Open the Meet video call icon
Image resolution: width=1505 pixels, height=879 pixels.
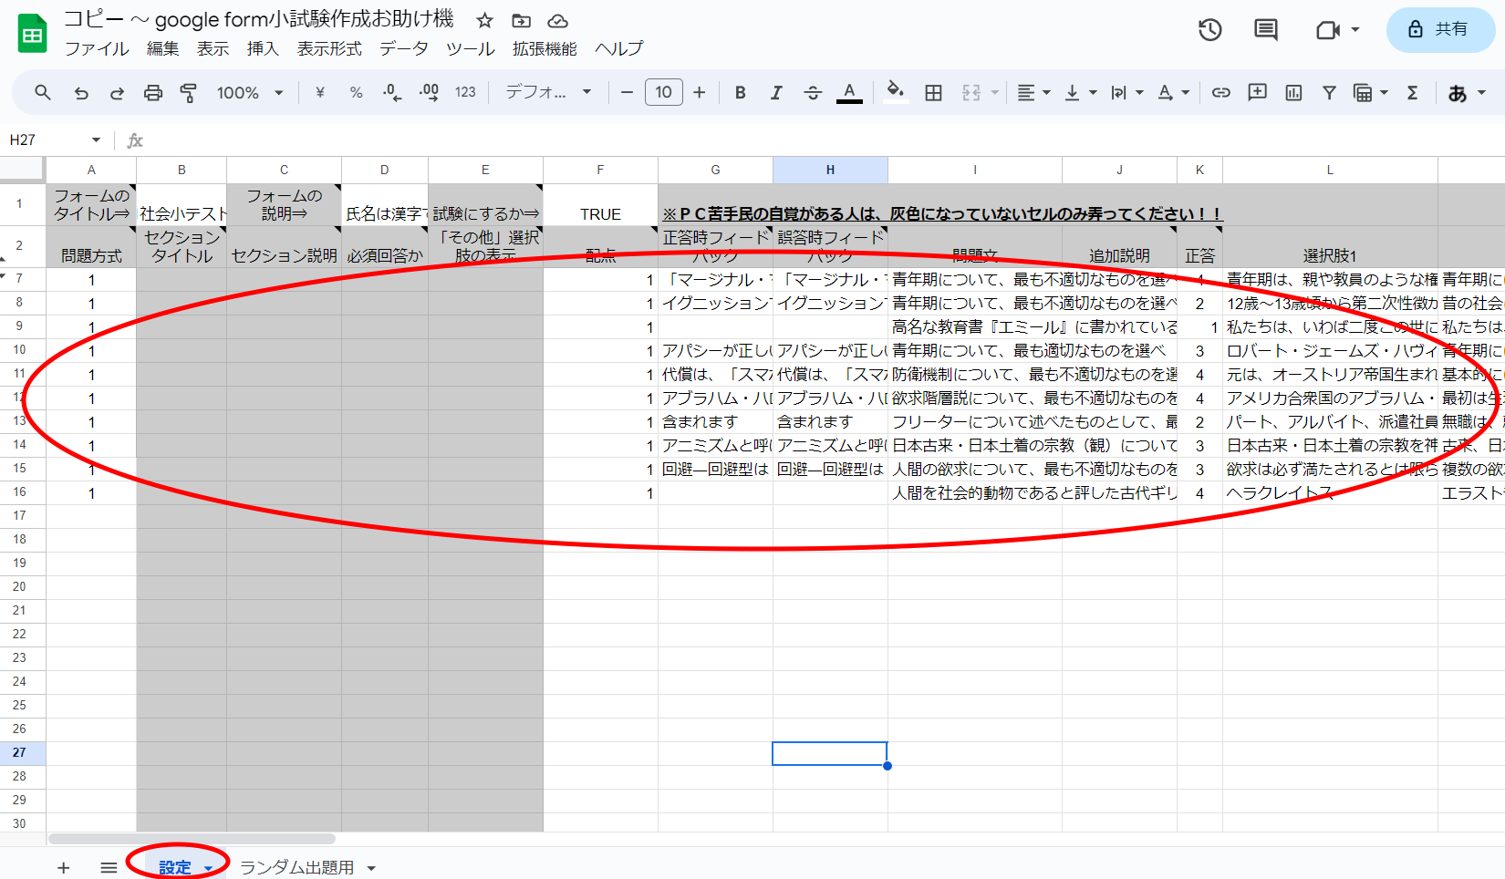pyautogui.click(x=1328, y=30)
